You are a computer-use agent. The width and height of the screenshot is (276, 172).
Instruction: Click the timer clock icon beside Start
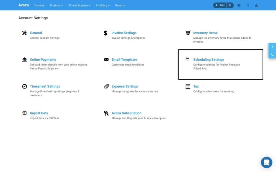pyautogui.click(x=230, y=5)
